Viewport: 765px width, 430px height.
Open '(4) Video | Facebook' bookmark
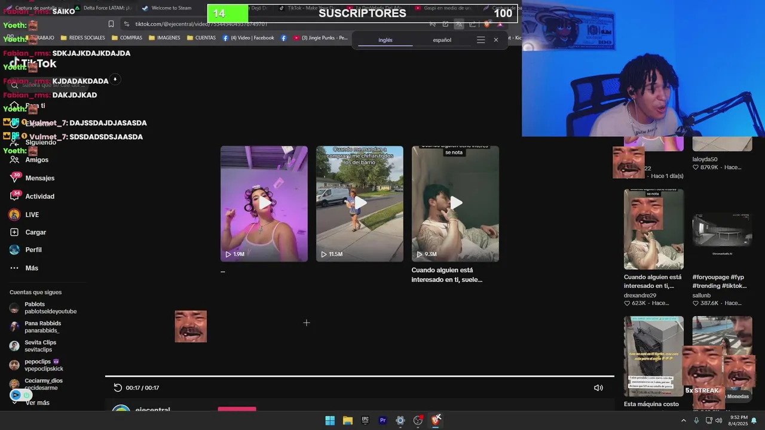(x=248, y=38)
